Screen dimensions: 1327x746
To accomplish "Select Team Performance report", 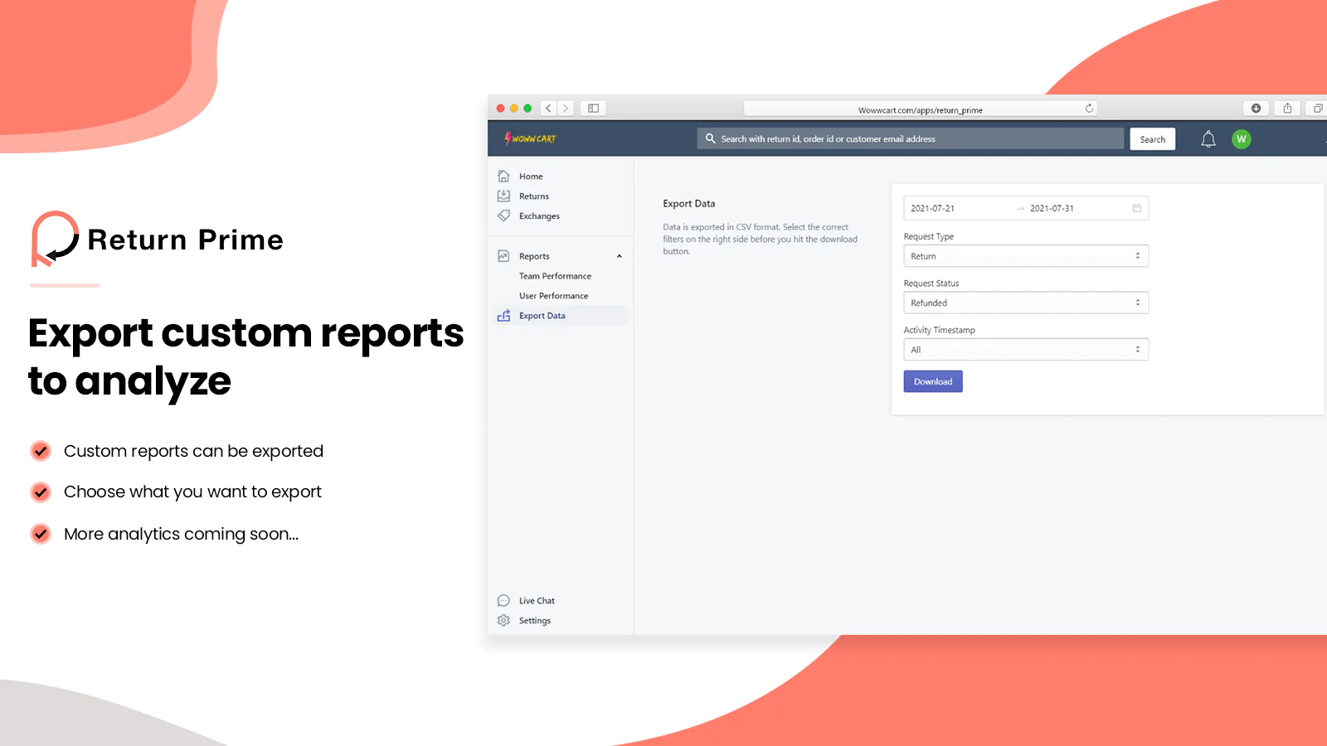I will [x=555, y=276].
